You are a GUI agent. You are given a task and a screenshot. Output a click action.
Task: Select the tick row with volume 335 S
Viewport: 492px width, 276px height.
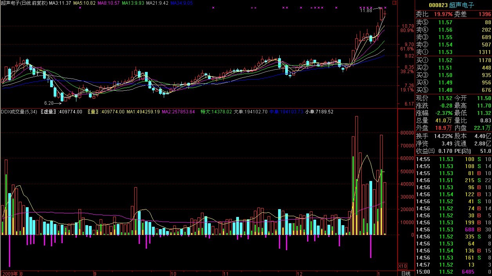pos(453,237)
